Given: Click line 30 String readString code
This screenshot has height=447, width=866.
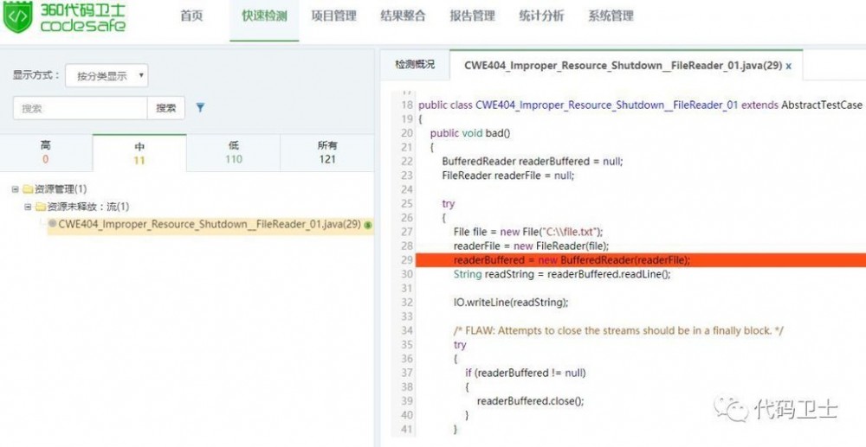Looking at the screenshot, I should coord(562,274).
